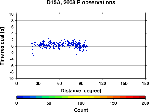Click the x-axis tick label 90
The image size is (149, 112).
(x=81, y=83)
